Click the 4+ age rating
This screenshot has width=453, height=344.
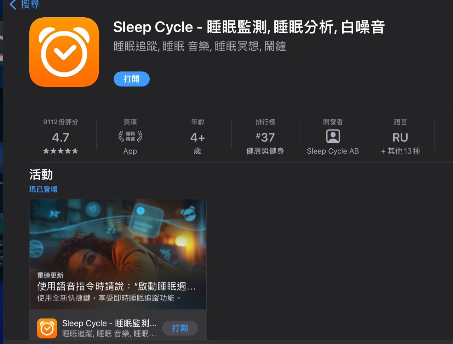pos(197,137)
